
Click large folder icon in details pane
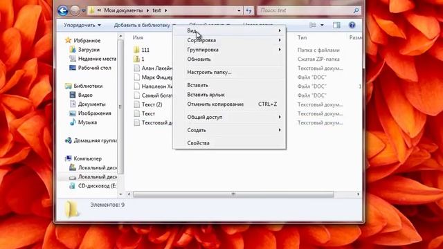(71, 209)
